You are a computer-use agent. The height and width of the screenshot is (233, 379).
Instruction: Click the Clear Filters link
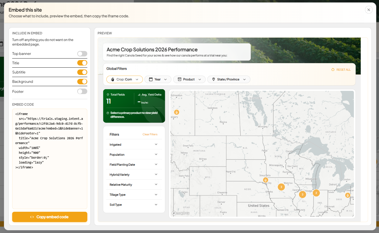pos(150,134)
